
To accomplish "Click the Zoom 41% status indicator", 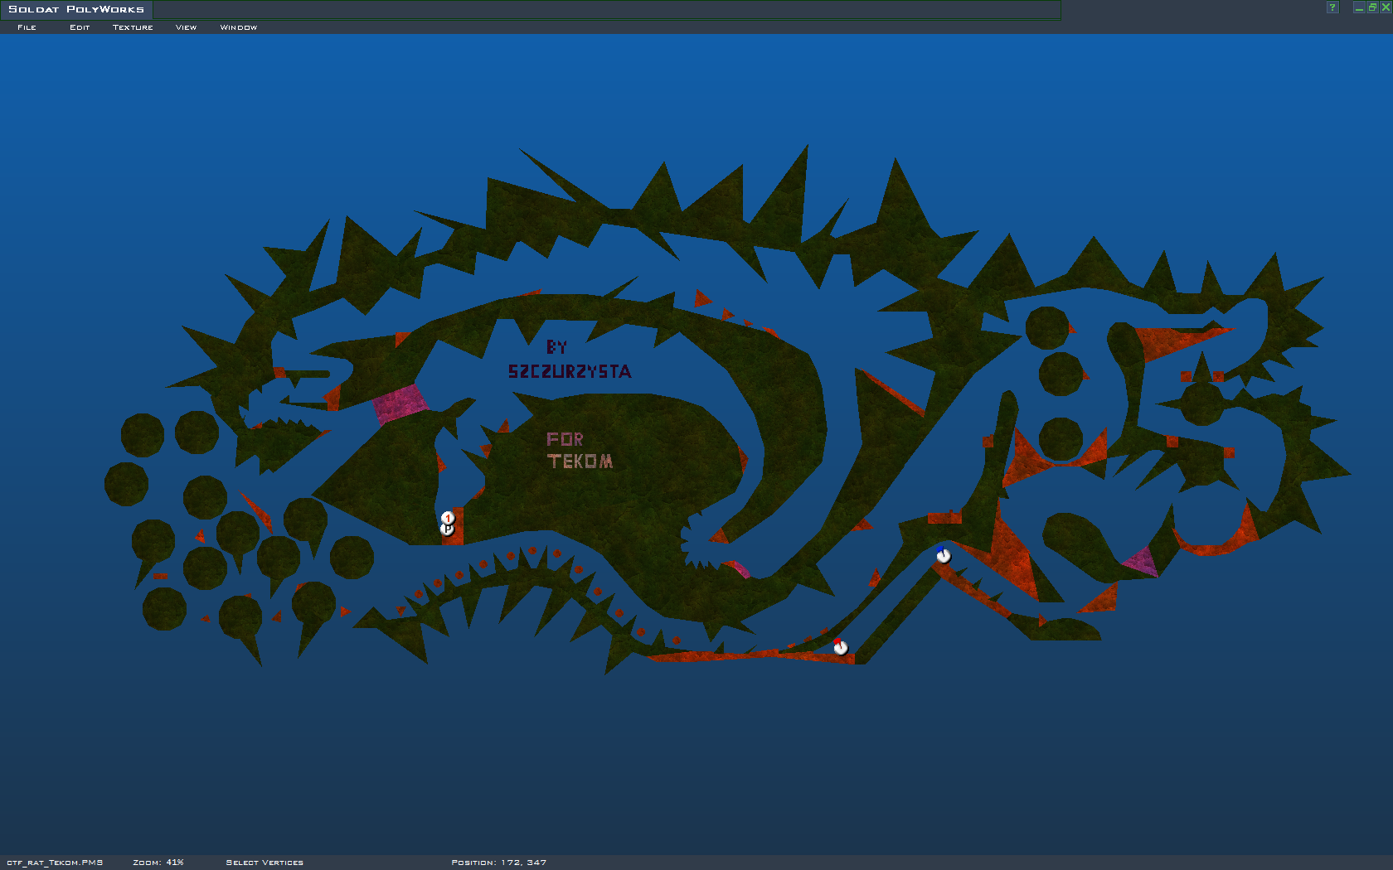I will (158, 863).
